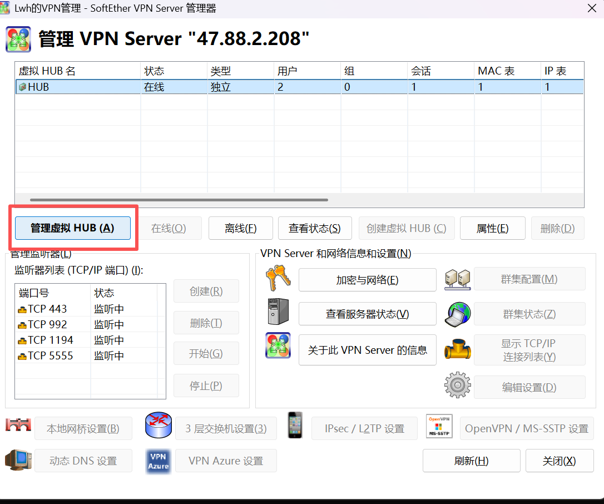Open 管理虚拟 HUB button

tap(72, 228)
